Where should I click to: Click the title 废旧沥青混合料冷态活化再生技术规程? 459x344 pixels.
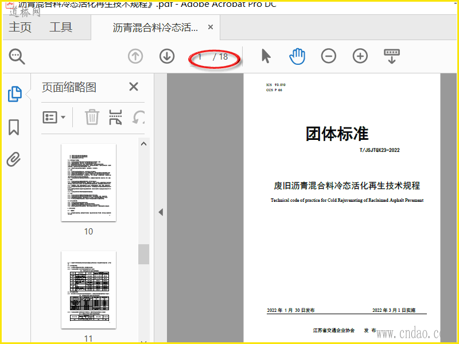[x=347, y=185]
